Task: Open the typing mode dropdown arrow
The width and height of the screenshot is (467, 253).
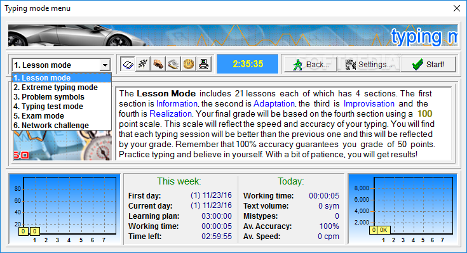Action: [x=105, y=65]
